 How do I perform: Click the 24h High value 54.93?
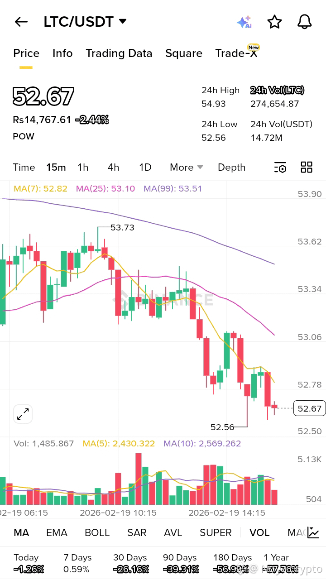pos(214,104)
